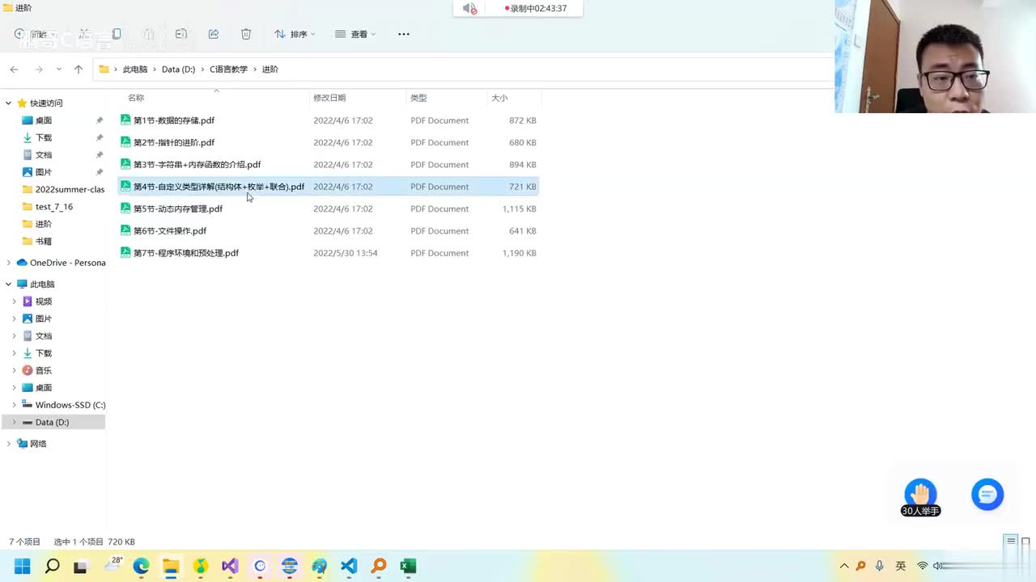Viewport: 1036px width, 582px height.
Task: Sort files by 大小 column
Action: (499, 98)
